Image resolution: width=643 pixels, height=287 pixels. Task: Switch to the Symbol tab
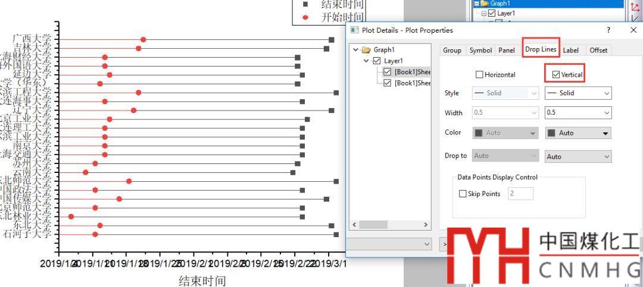pyautogui.click(x=480, y=50)
